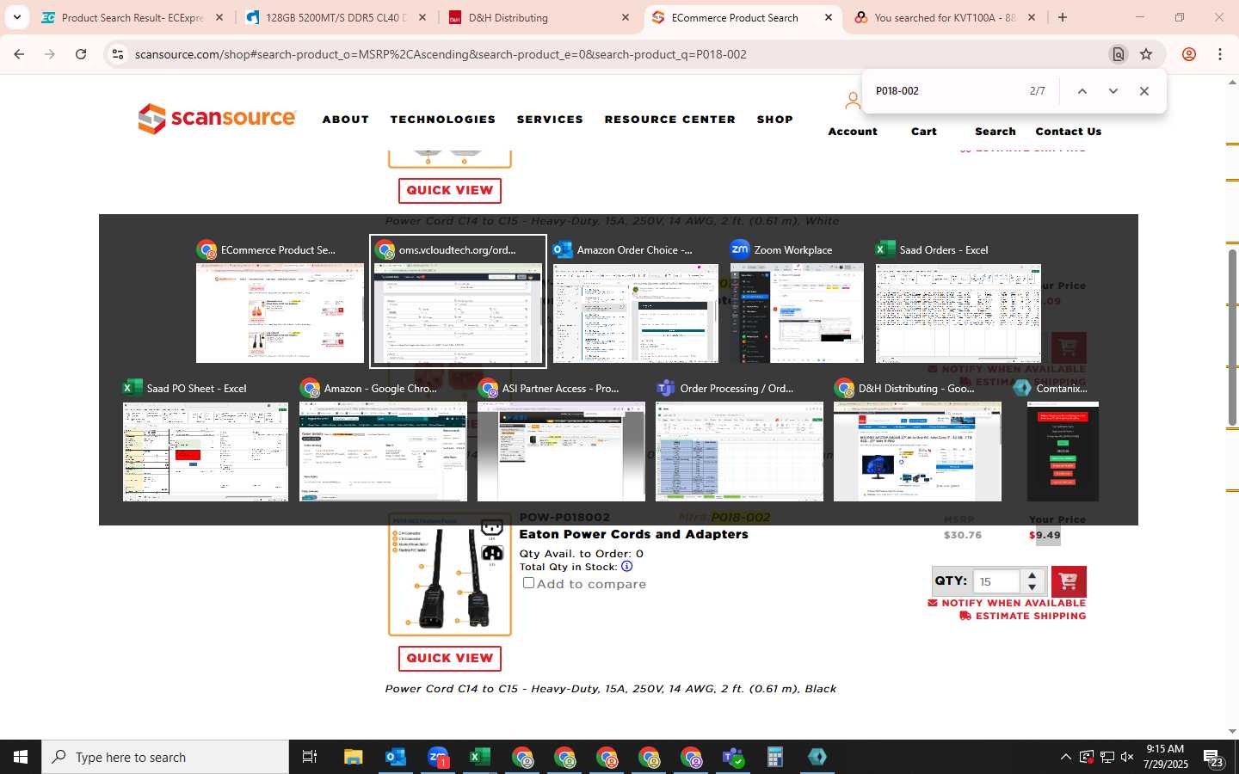Click the ScanSource logo

coord(217,119)
